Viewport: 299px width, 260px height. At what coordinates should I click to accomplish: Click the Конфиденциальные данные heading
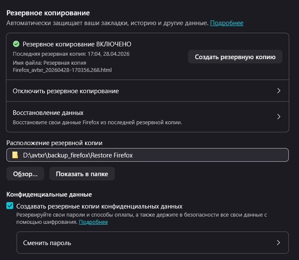49,195
